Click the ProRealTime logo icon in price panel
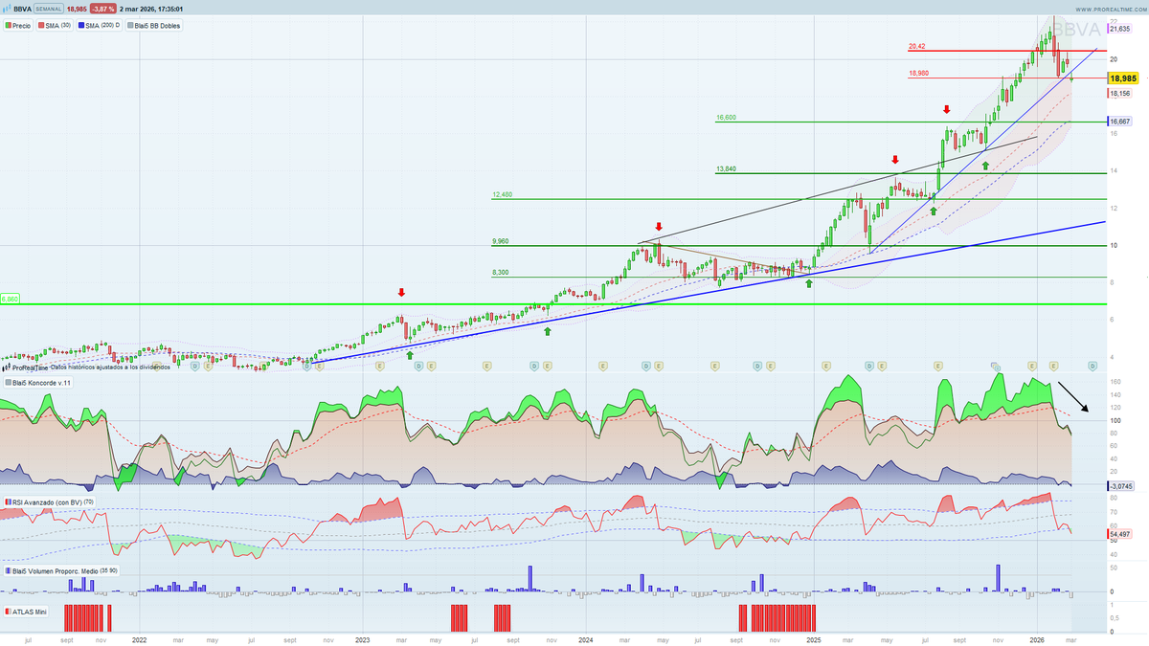Image resolution: width=1149 pixels, height=646 pixels. click(8, 367)
